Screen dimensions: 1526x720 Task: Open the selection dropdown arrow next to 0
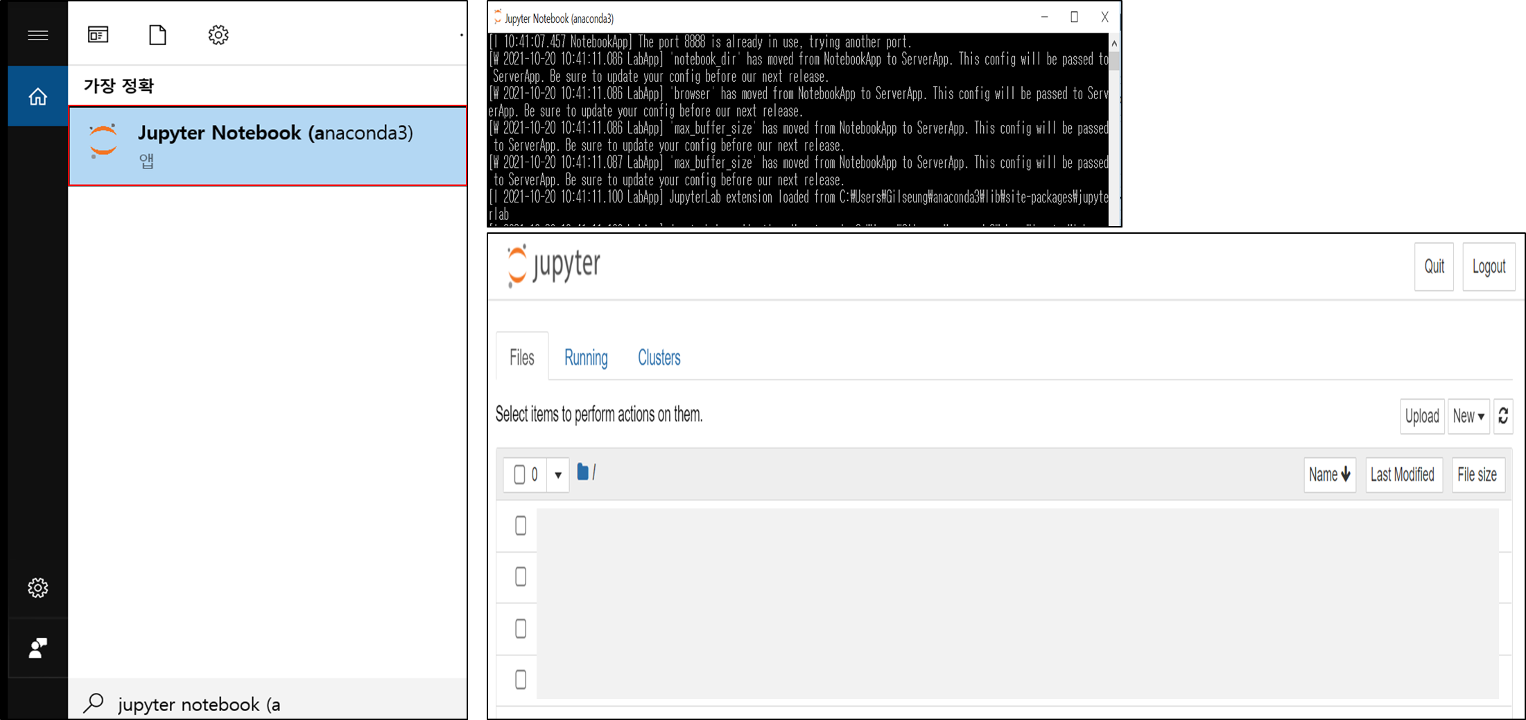point(557,475)
